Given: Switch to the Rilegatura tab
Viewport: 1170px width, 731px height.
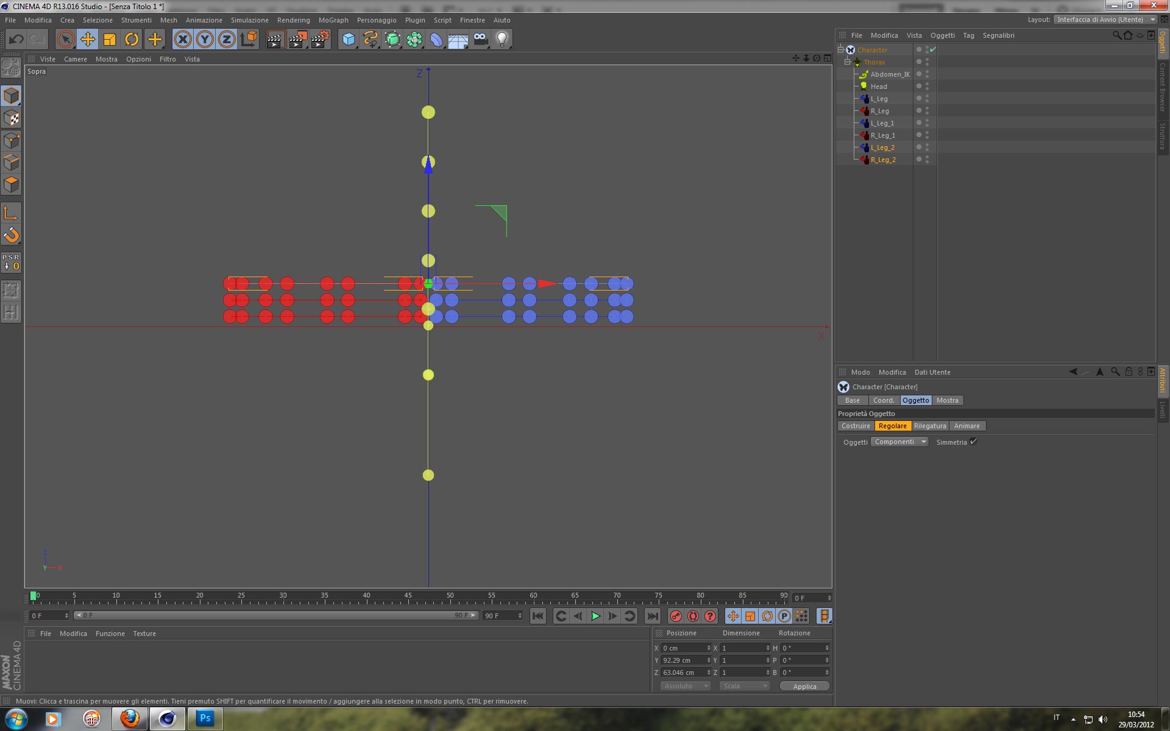Looking at the screenshot, I should click(x=930, y=426).
